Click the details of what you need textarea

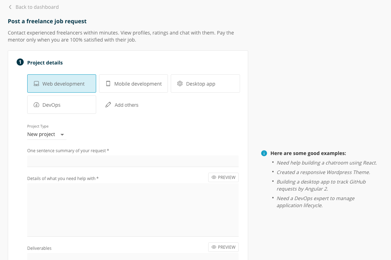point(133,210)
